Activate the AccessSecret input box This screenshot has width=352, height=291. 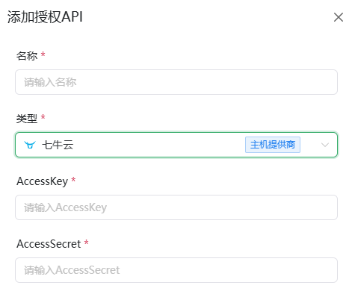tap(176, 270)
